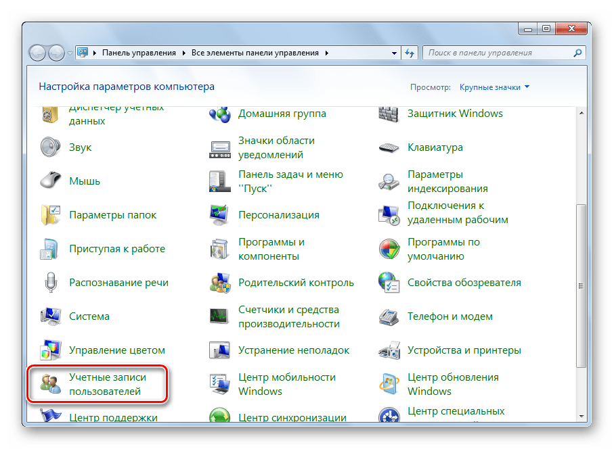Open the Крупные значки view dropdown
Image resolution: width=614 pixels, height=449 pixels.
click(x=494, y=87)
